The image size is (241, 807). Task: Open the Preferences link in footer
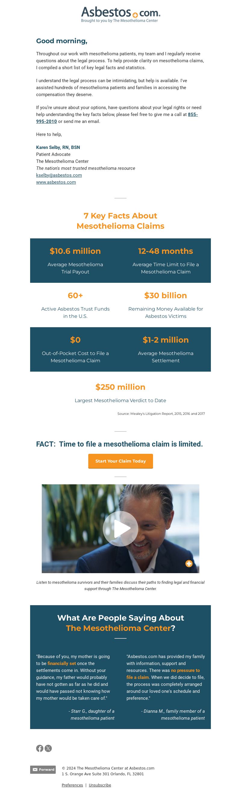click(72, 785)
